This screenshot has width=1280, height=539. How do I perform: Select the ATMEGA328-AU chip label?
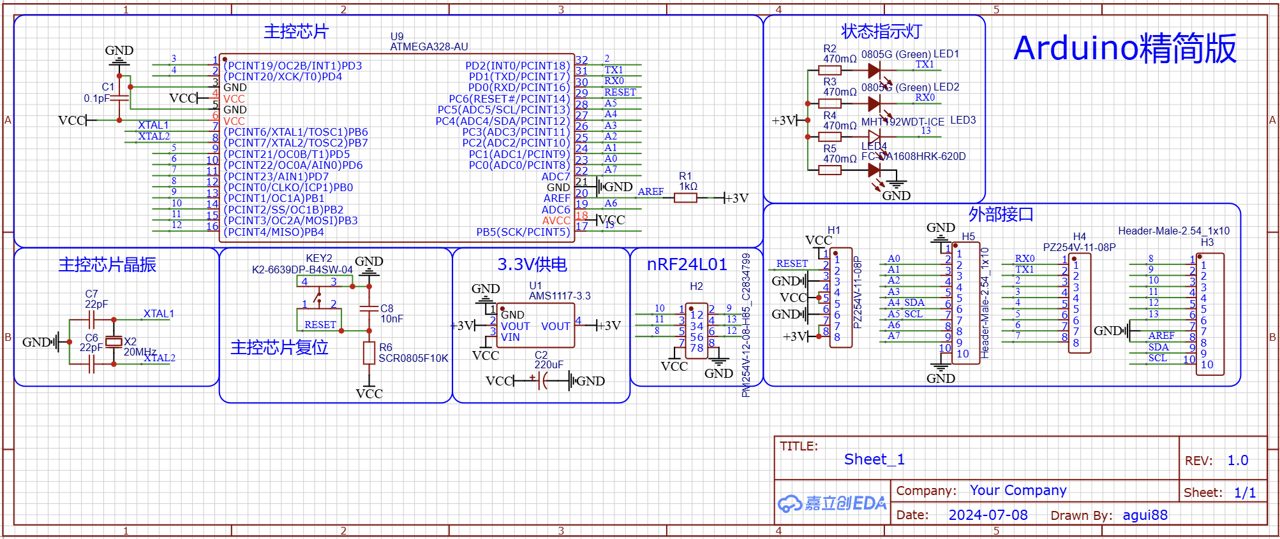429,47
